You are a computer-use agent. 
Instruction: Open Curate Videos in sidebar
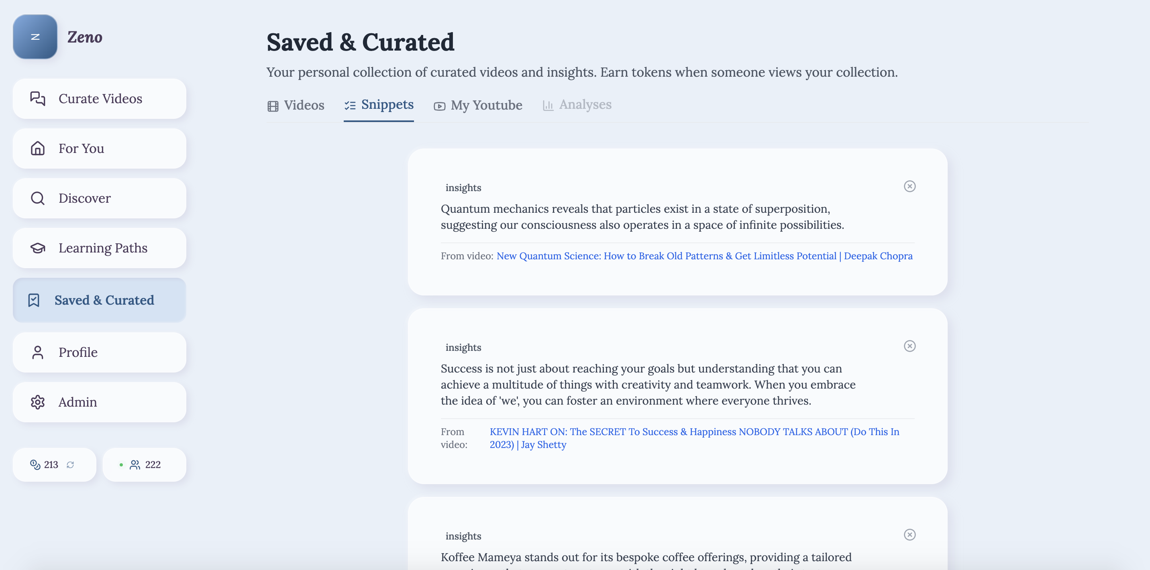[x=99, y=99]
